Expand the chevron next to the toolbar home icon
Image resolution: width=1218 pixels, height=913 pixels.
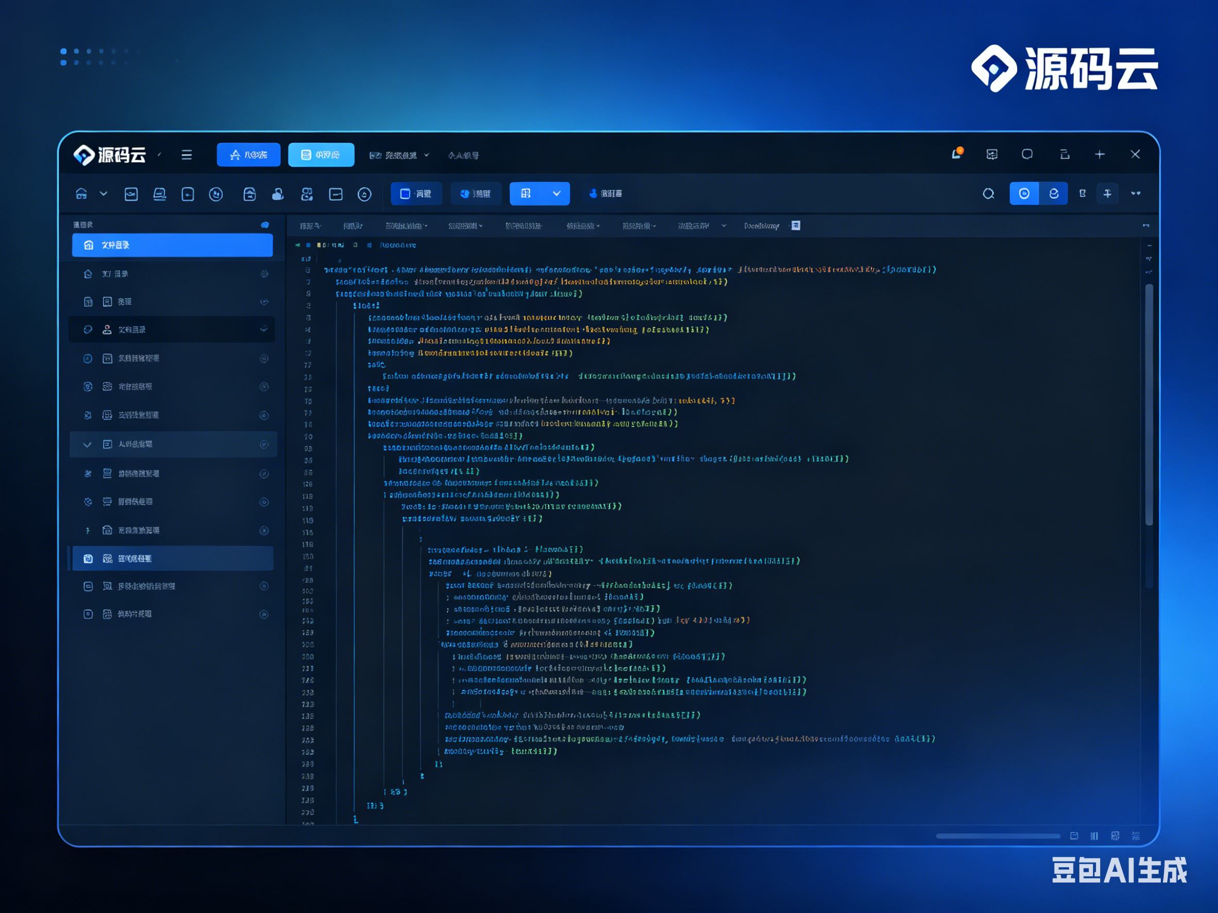(x=104, y=194)
